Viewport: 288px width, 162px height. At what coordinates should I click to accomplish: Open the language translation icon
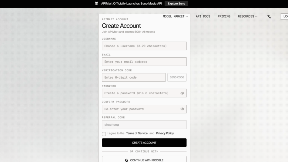[269, 17]
